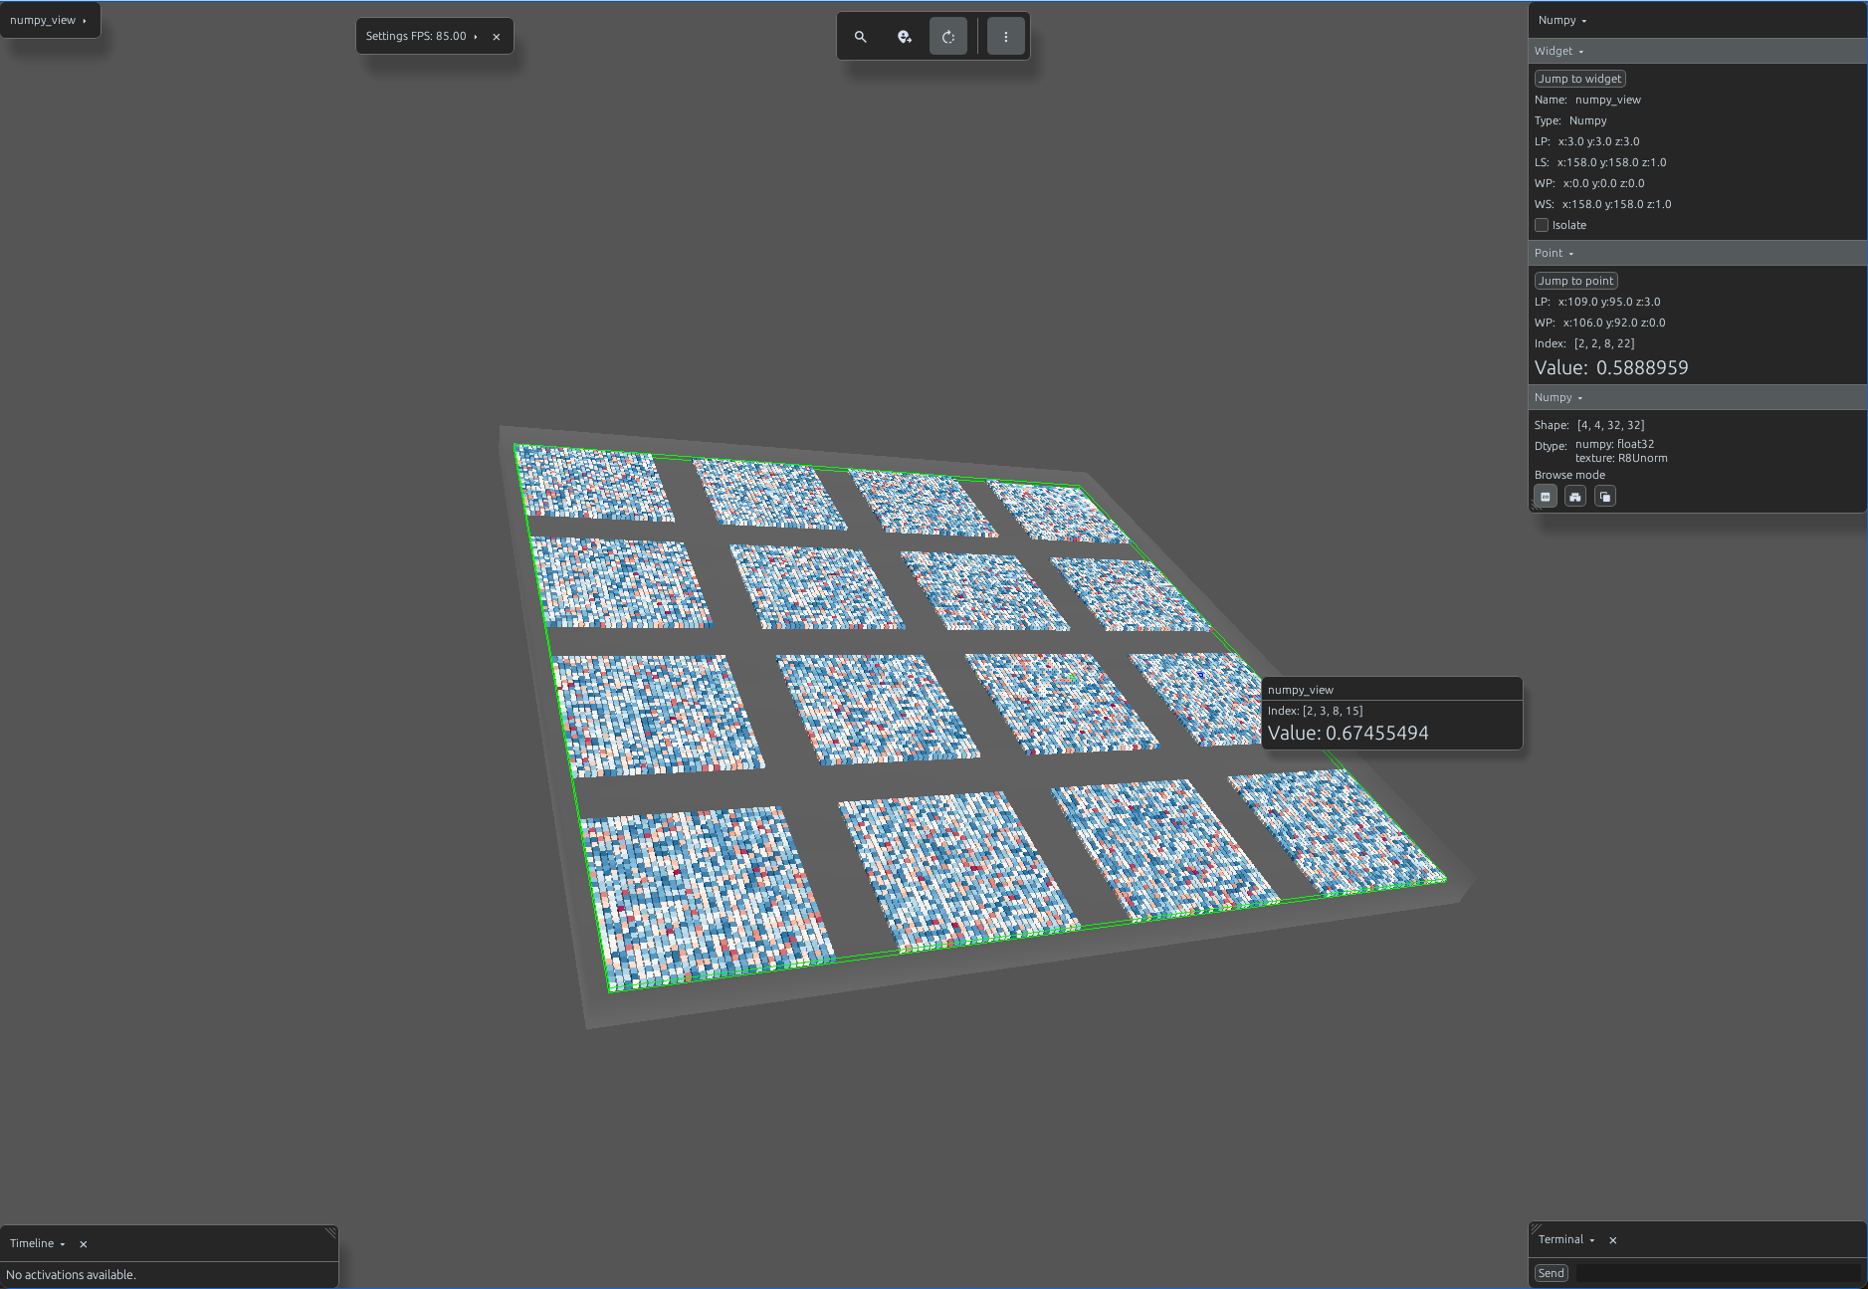The width and height of the screenshot is (1868, 1289).
Task: Click the No activations available message
Action: pyautogui.click(x=71, y=1275)
